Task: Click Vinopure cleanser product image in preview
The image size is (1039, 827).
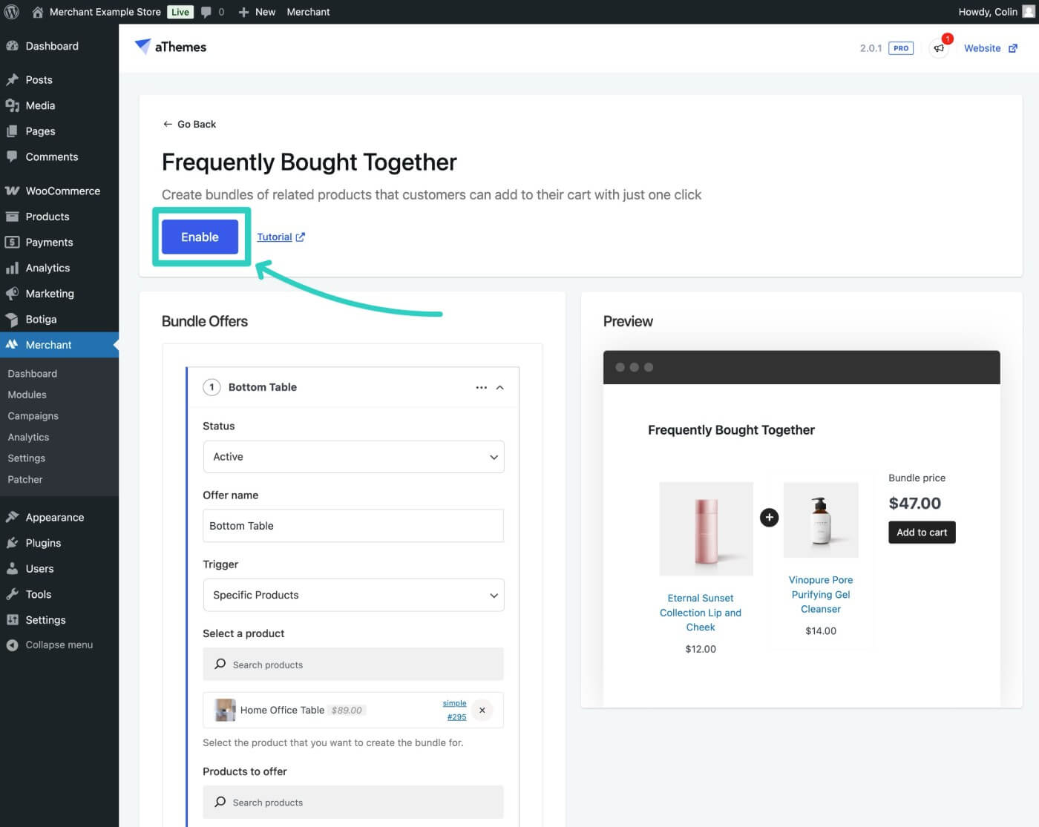Action: [x=821, y=520]
